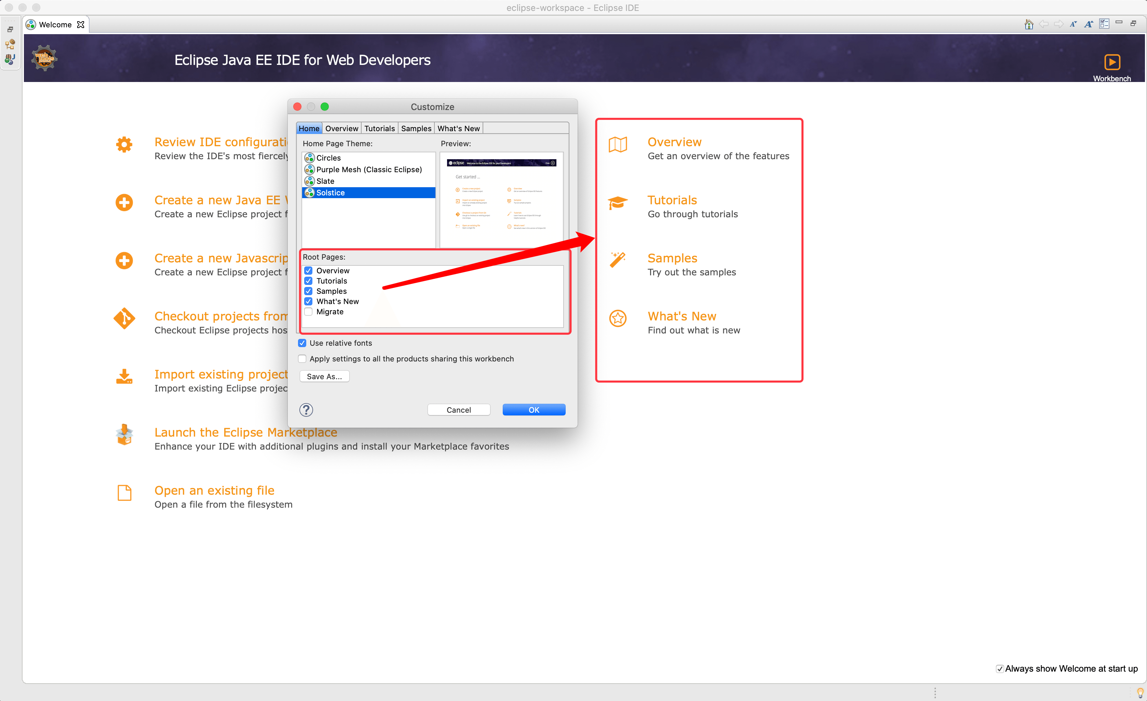Click the restore icon in the left trim stack

click(x=10, y=29)
